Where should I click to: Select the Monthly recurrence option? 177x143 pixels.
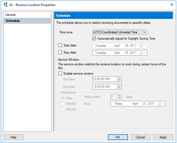tap(63, 109)
